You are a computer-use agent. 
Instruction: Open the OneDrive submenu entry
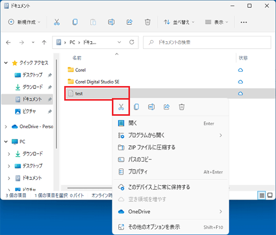[171, 211]
